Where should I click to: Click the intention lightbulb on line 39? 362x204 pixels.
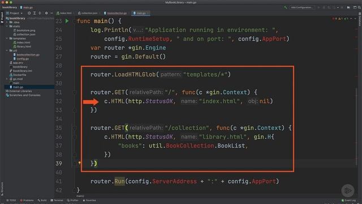pos(79,163)
